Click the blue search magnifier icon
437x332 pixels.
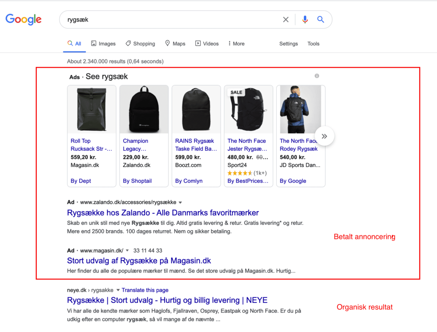click(320, 19)
